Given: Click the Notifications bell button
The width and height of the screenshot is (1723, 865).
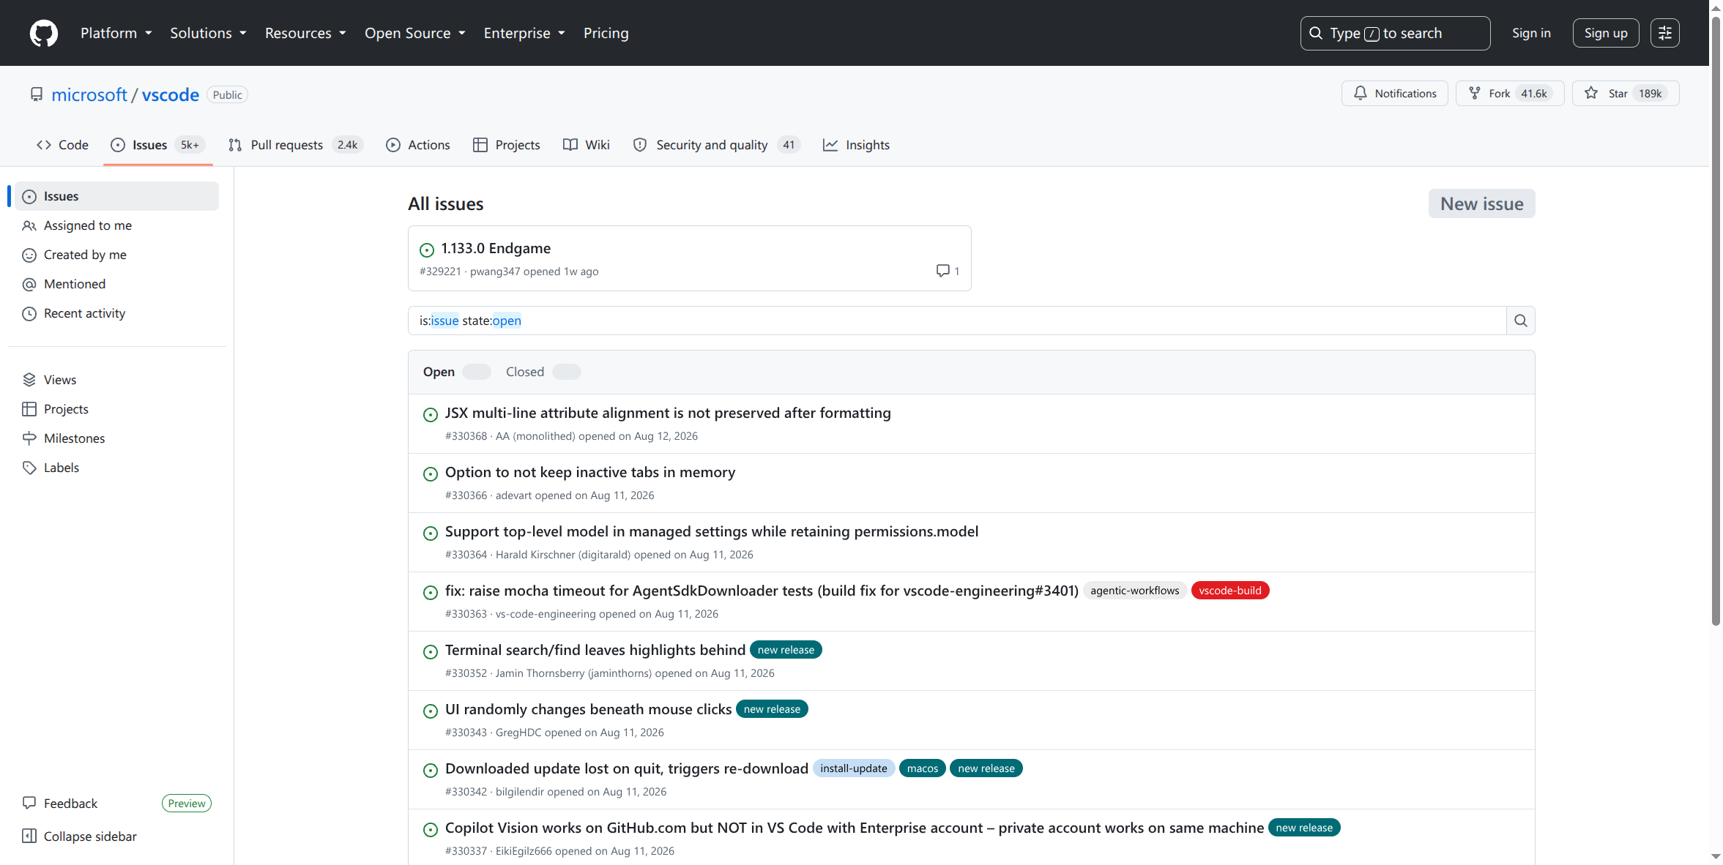Looking at the screenshot, I should coord(1394,93).
